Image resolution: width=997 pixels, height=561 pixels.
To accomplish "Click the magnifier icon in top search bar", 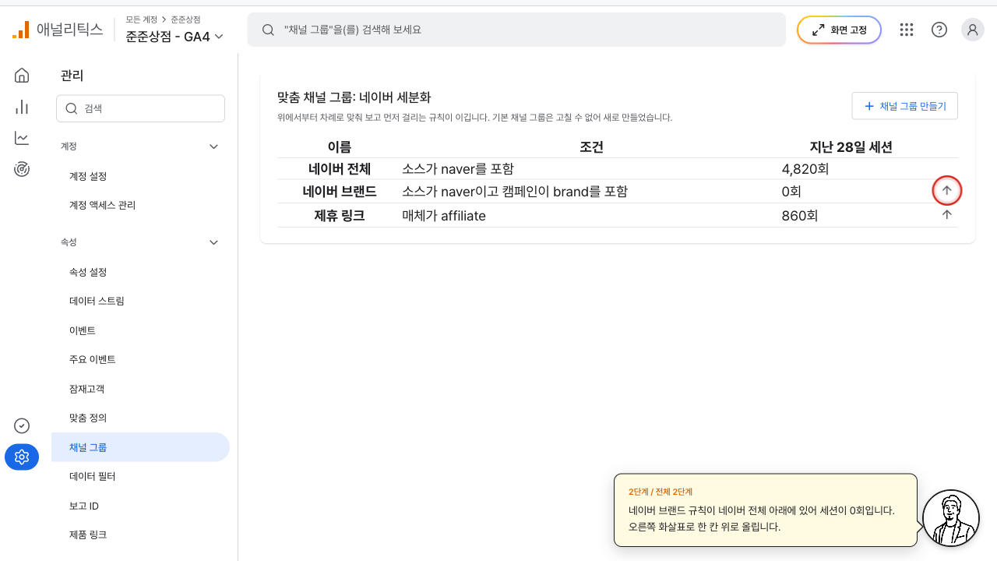I will pos(268,30).
